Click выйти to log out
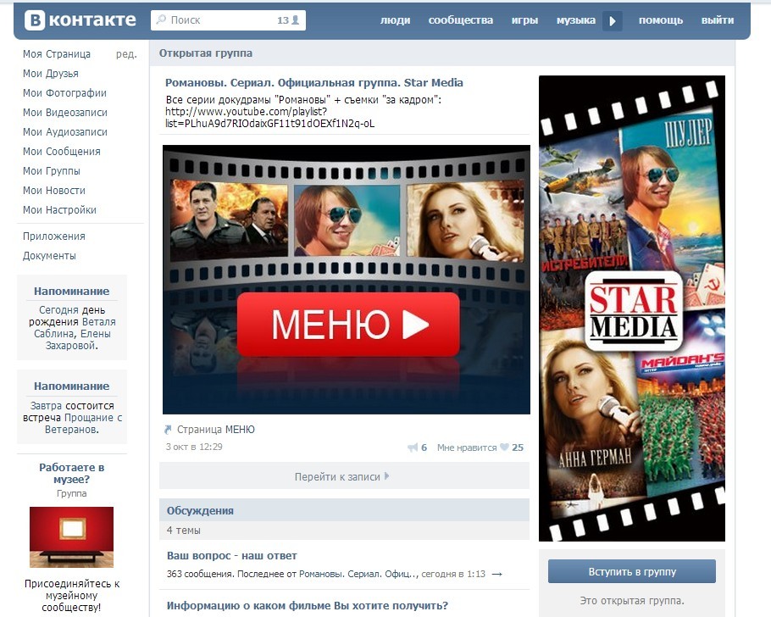 coord(718,20)
